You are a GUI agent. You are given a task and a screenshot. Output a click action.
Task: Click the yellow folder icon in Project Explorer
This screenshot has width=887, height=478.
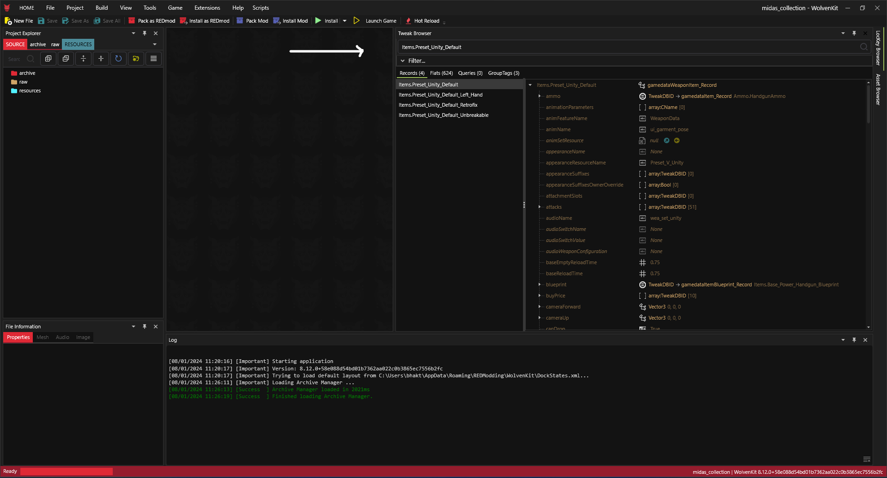tap(136, 59)
